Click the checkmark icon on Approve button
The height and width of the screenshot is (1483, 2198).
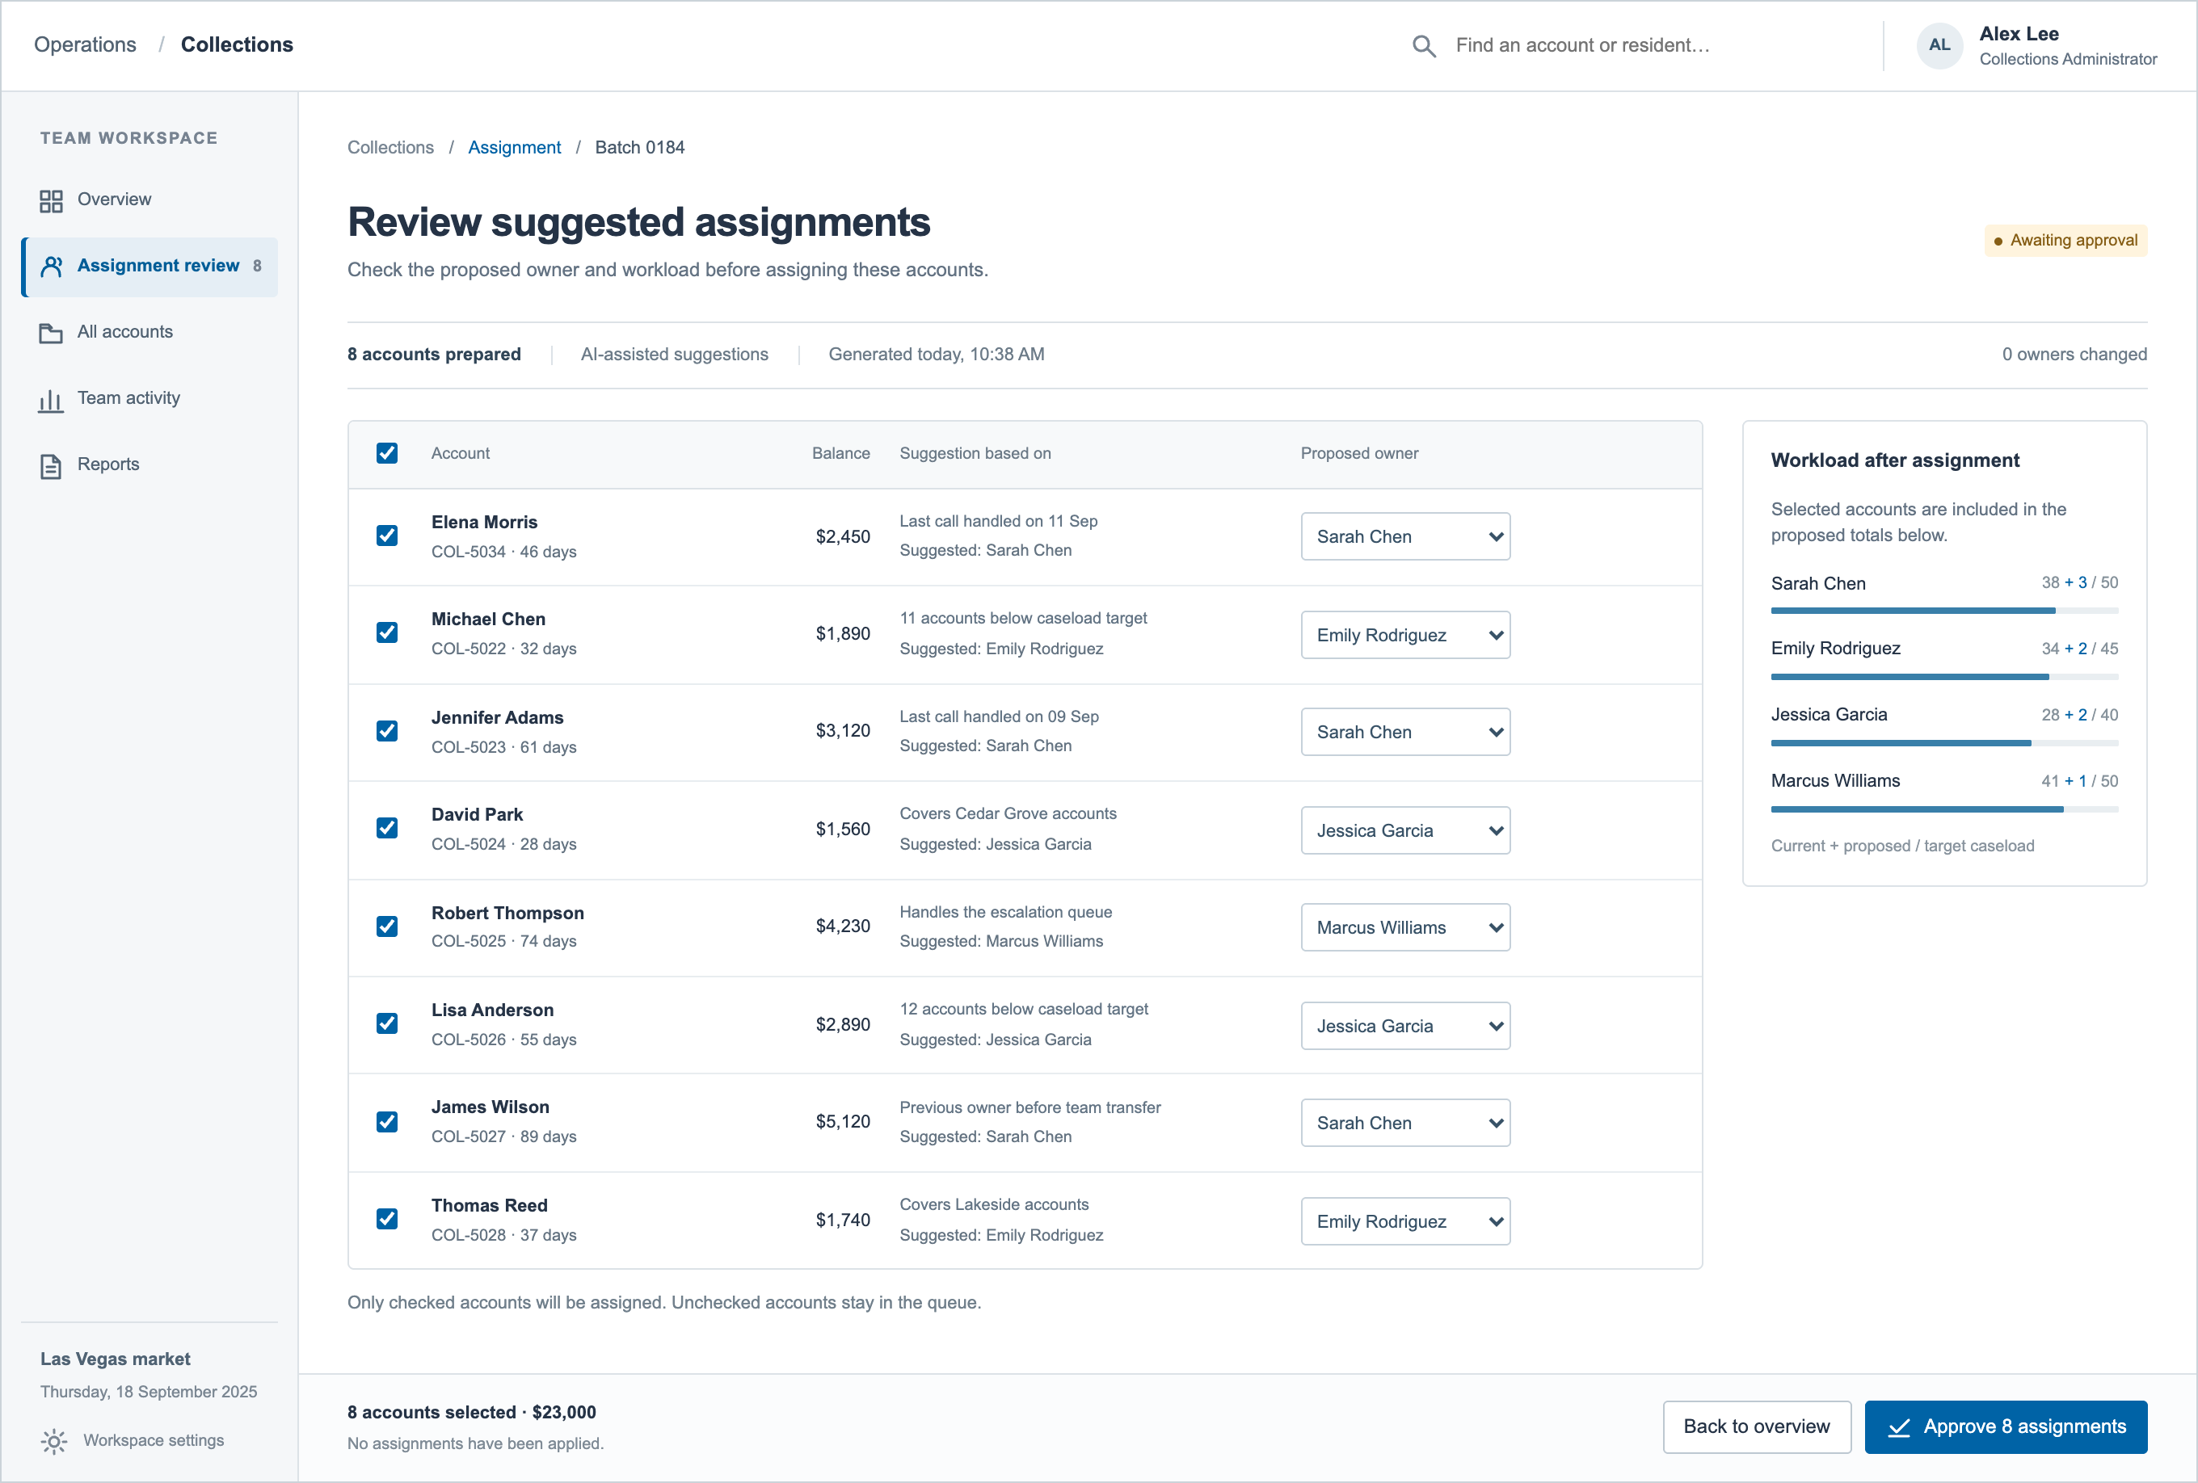coord(1898,1426)
